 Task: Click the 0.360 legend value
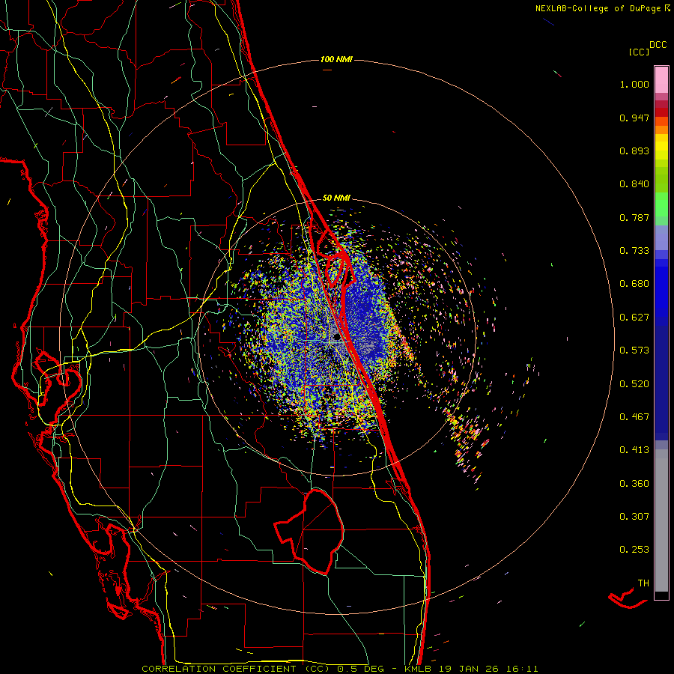tap(634, 484)
